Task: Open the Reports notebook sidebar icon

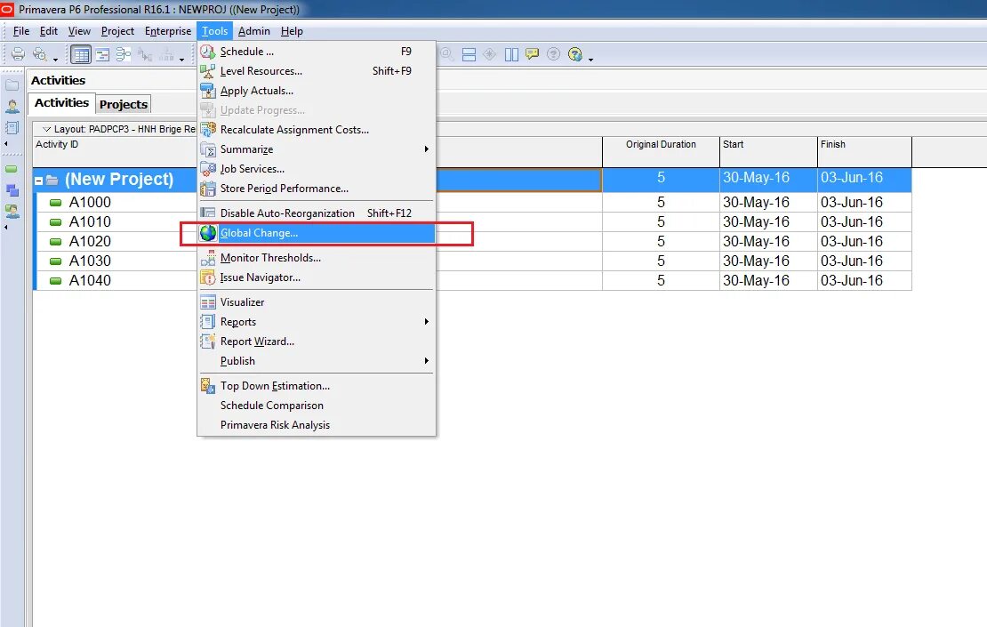Action: pyautogui.click(x=12, y=128)
